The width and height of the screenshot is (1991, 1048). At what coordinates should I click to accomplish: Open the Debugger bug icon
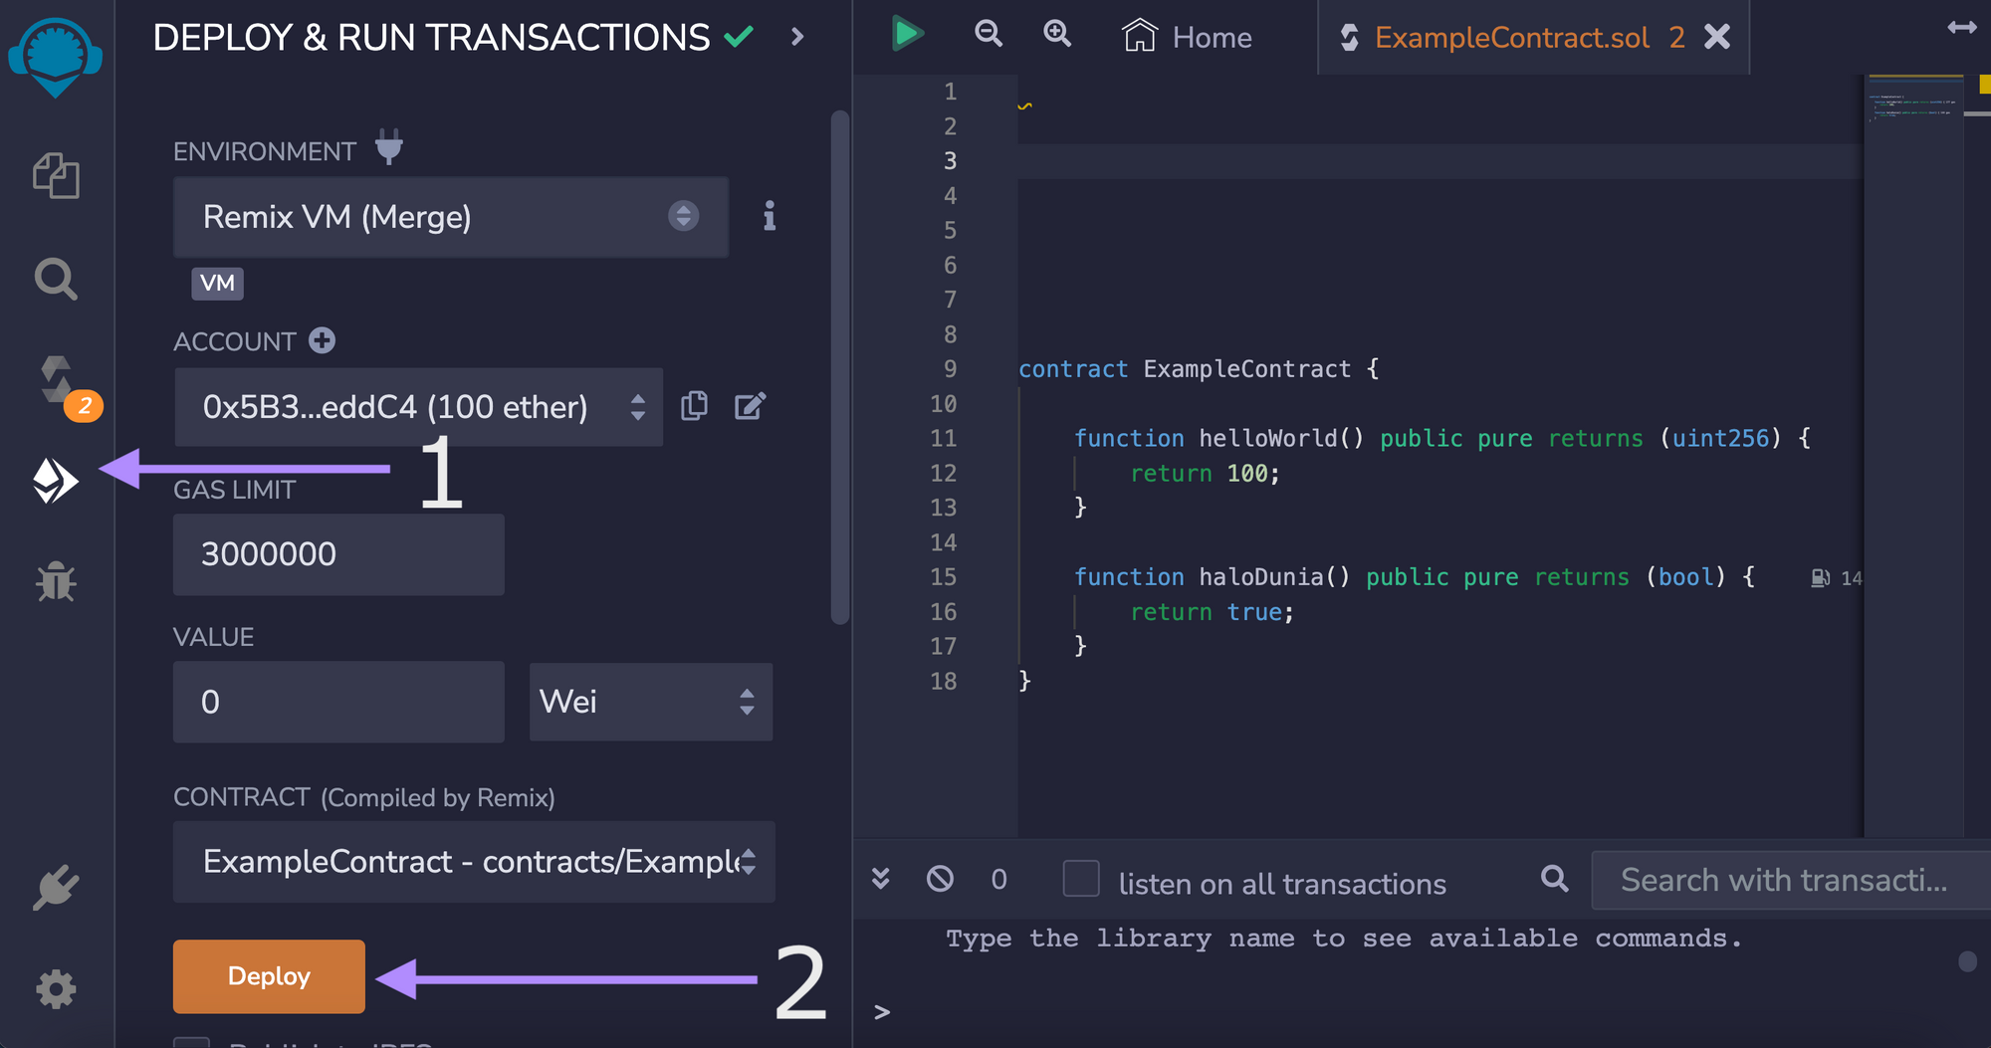click(x=56, y=582)
